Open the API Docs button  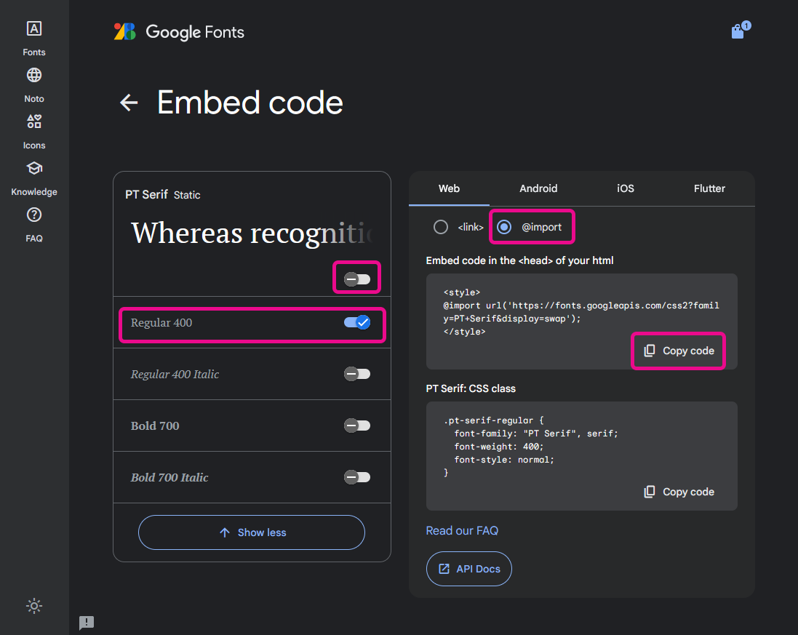tap(469, 569)
